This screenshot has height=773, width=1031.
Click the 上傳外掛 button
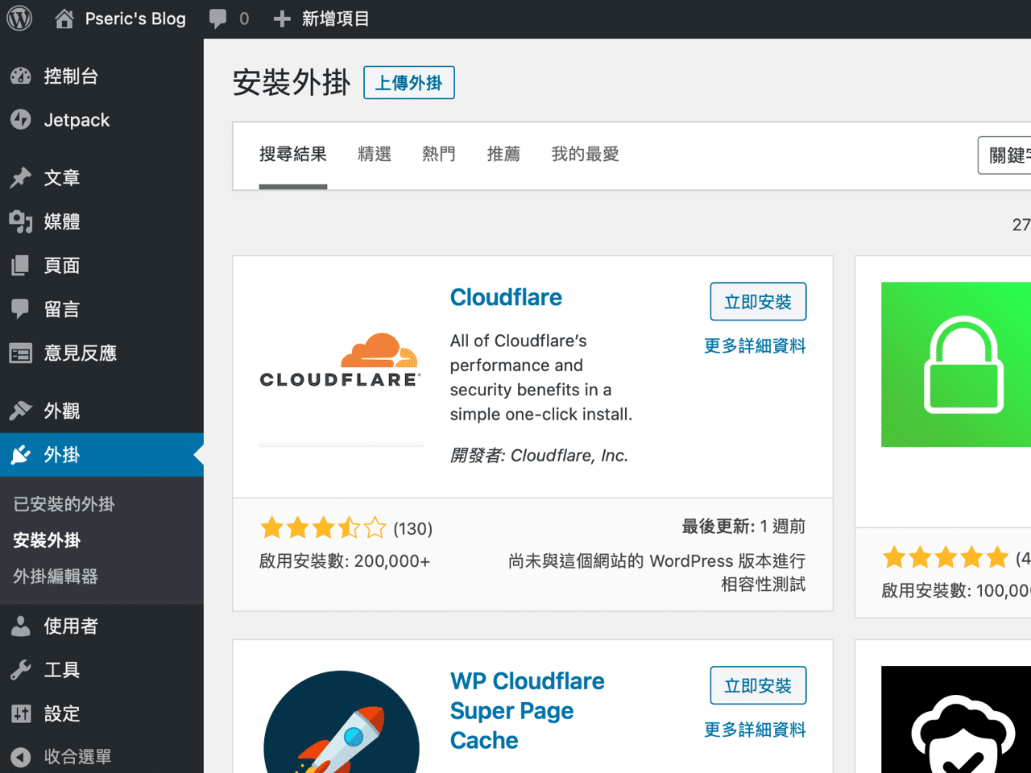coord(409,83)
